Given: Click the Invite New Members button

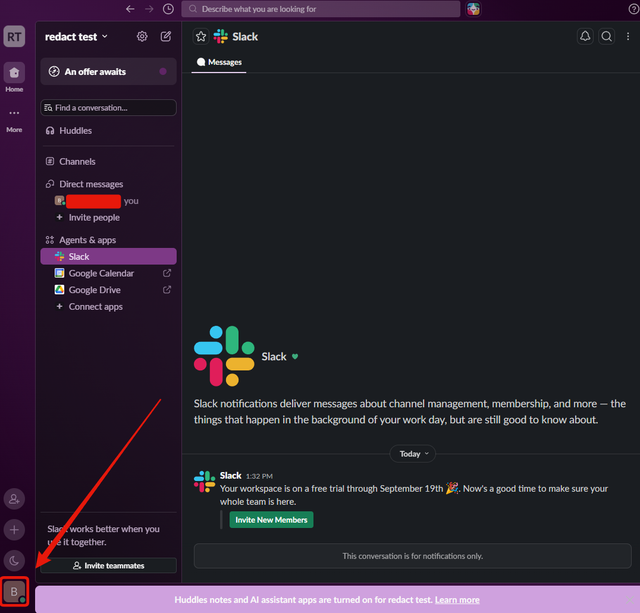Looking at the screenshot, I should (271, 520).
